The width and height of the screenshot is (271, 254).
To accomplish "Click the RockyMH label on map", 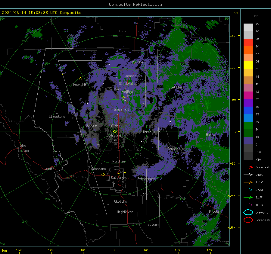I will (x=79, y=85).
